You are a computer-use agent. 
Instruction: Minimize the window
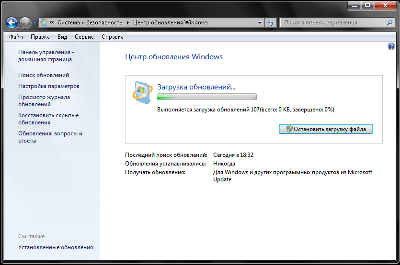coord(354,5)
